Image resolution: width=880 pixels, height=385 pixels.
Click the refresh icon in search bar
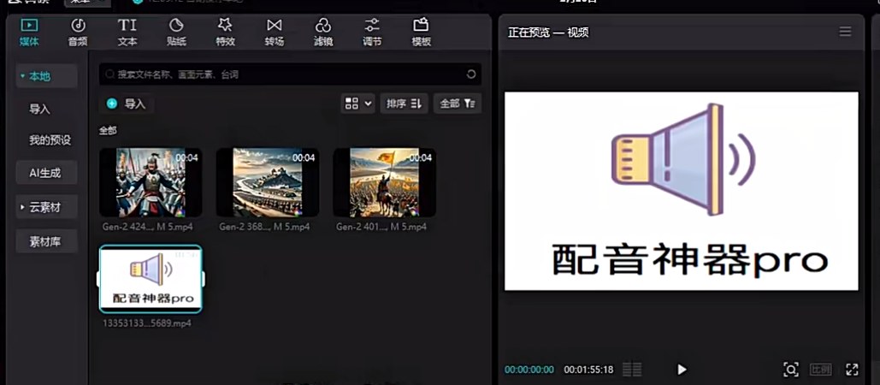[x=471, y=74]
